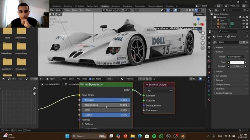Click the outliner filter funnel icon
This screenshot has height=140, width=250.
coord(245,10)
